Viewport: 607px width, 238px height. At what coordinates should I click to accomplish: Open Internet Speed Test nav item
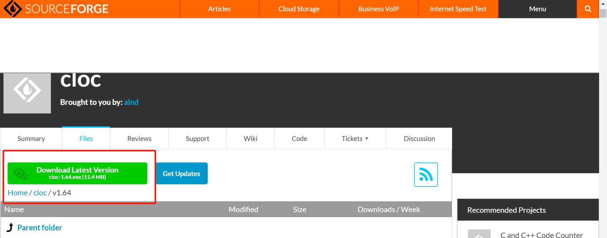(458, 9)
